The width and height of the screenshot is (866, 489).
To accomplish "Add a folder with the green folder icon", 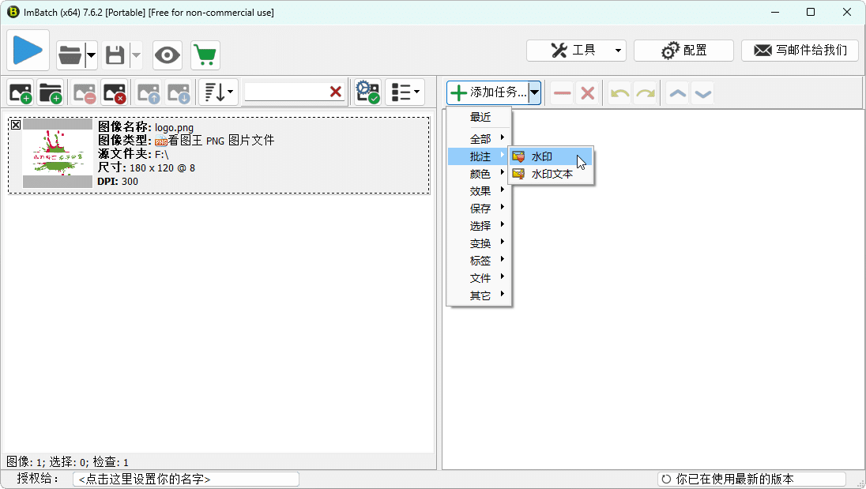I will coord(51,92).
